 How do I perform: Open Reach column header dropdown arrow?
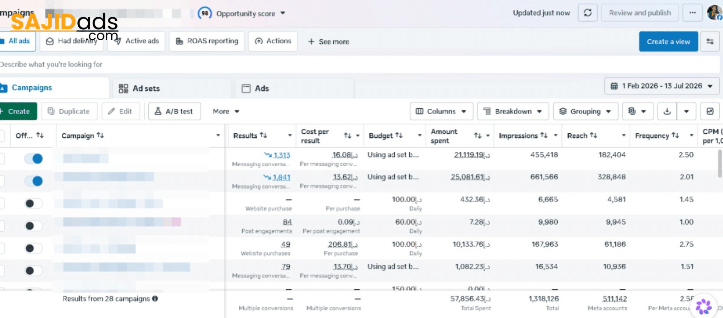coord(624,136)
